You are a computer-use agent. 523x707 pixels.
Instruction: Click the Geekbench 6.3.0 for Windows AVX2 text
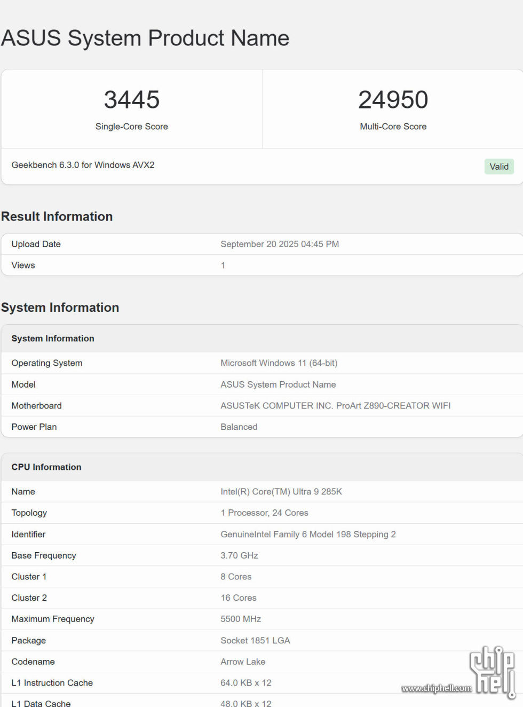tap(83, 165)
